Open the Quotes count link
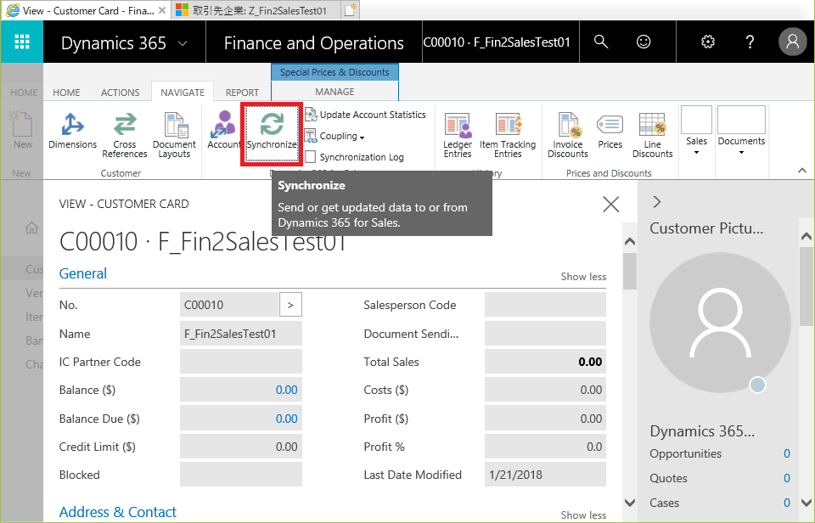Viewport: 815px width, 523px height. (x=786, y=478)
